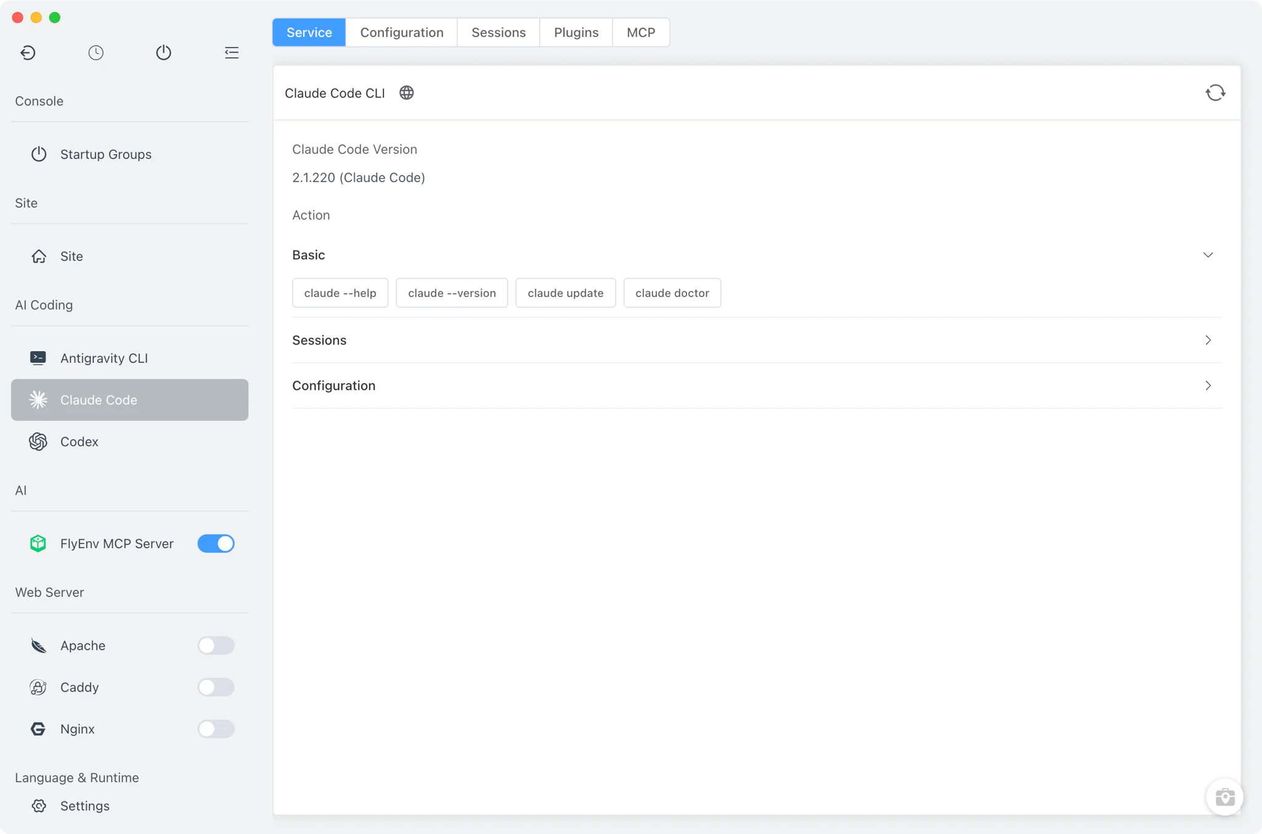Screen dimensions: 1262x834
Task: Open Startup Groups in sidebar
Action: (x=129, y=154)
